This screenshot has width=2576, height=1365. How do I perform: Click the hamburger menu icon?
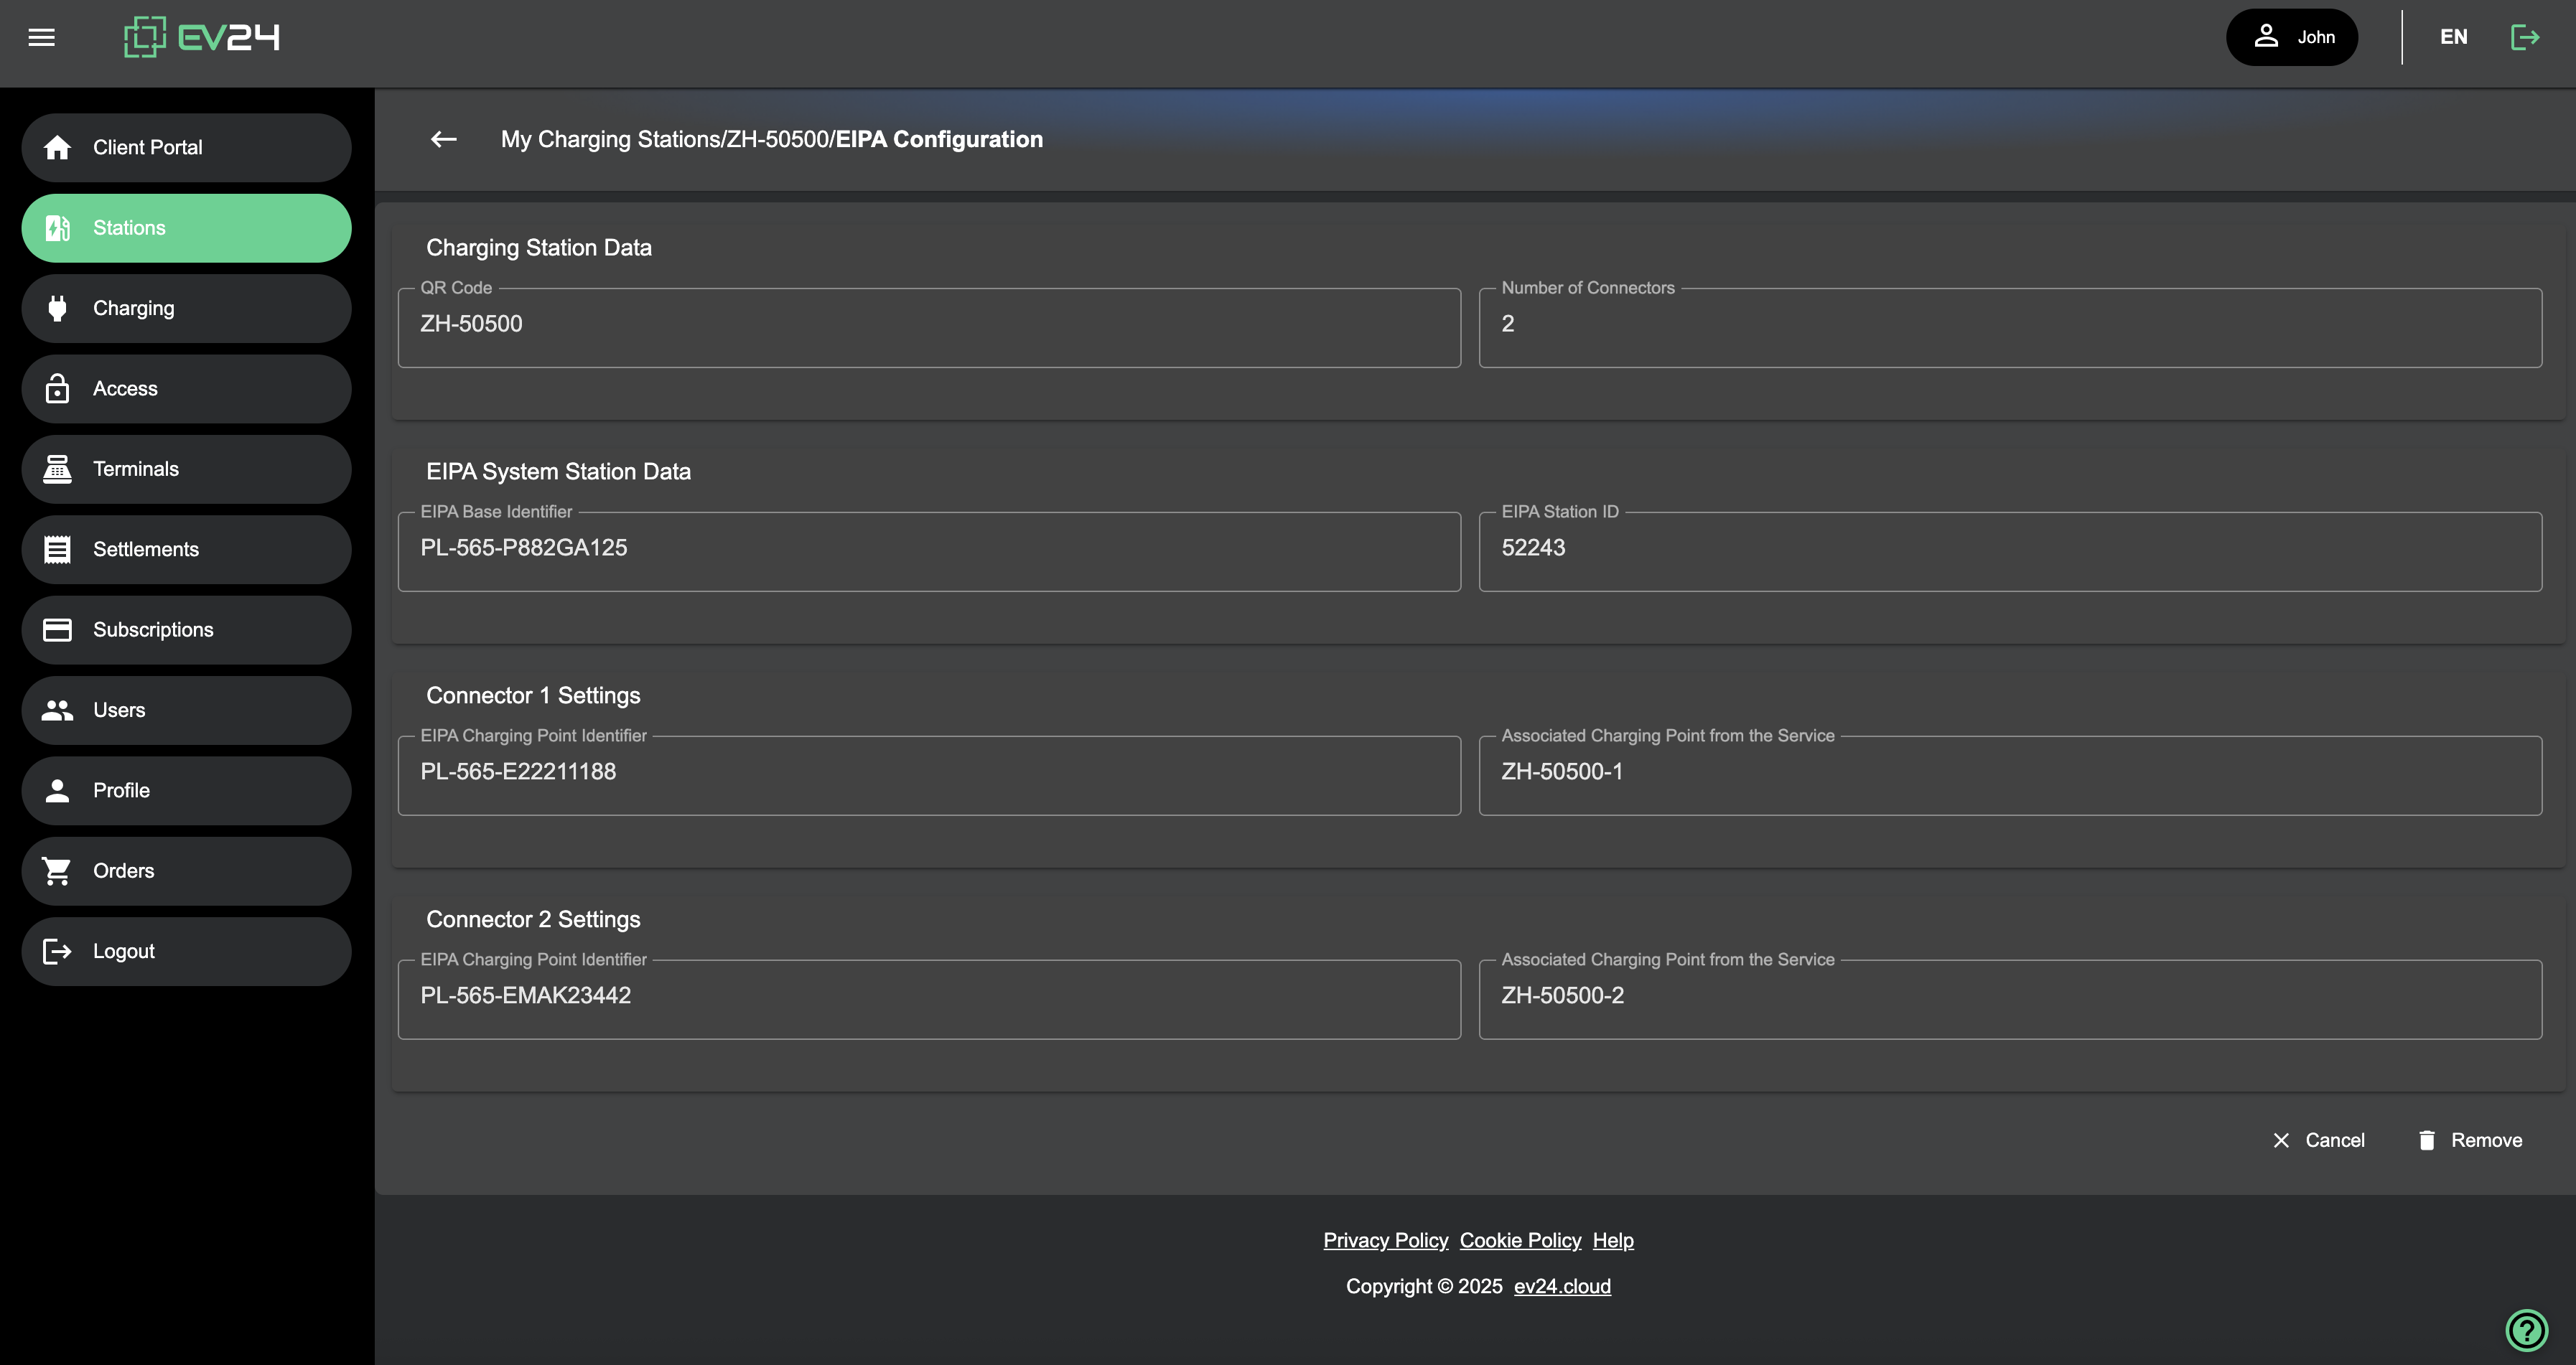[x=41, y=37]
